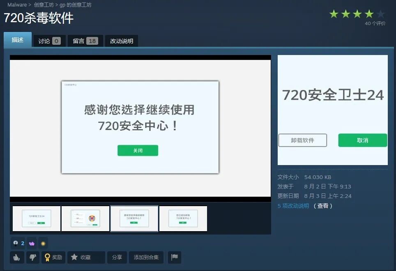Click Malware breadcrumb link
Screen dimensions: 396x271
tap(17, 5)
